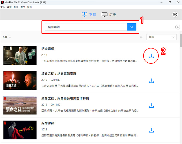Download 續命之徒:絕命毒師電影製作特輯 item
Screen dimensions: 182x144
coord(151,105)
